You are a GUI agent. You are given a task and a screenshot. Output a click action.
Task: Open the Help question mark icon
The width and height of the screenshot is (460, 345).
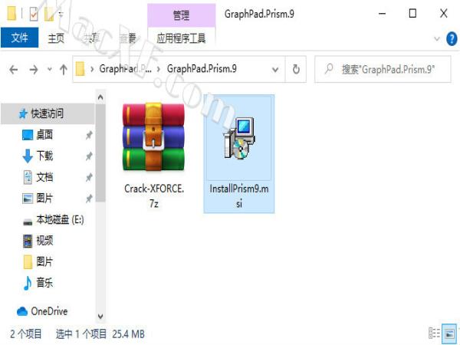point(452,39)
